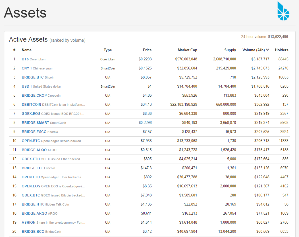Screen dimensions: 299x237
Task: Select OPEN.EOS supply 2,000,000
Action: tap(228, 186)
